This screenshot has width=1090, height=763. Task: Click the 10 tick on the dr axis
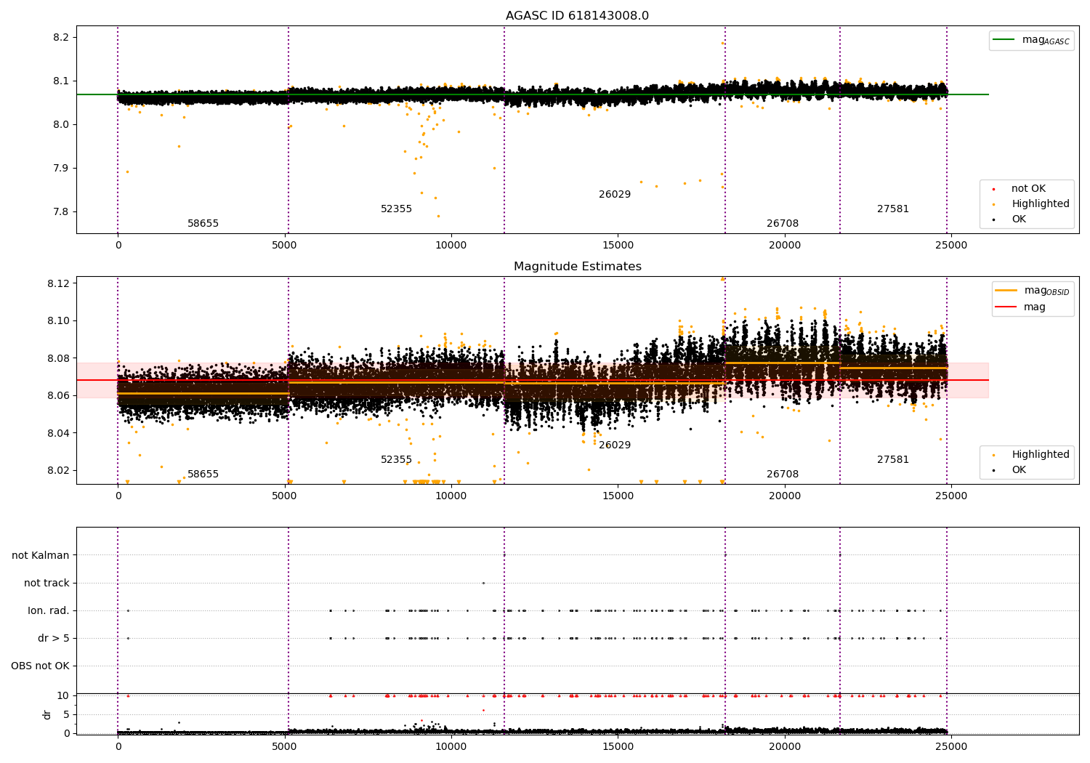pos(63,696)
